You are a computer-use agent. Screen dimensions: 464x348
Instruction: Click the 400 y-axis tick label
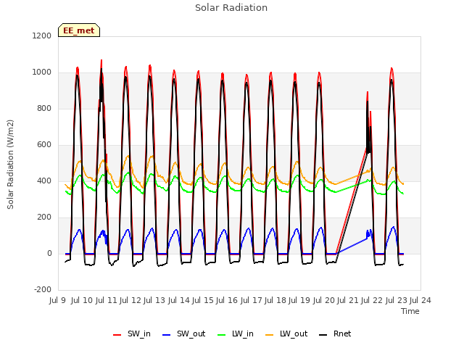coord(44,181)
